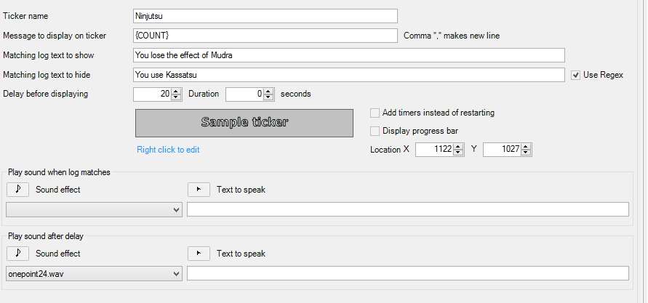
Task: Play text to speak for log matches
Action: (199, 190)
